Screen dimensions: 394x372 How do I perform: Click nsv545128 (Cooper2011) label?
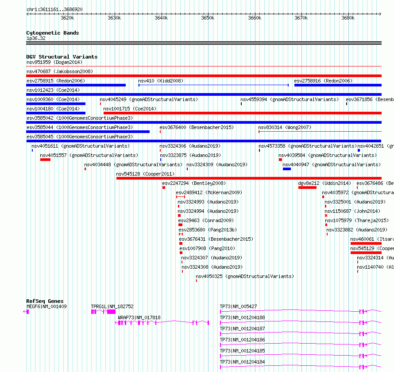145,174
